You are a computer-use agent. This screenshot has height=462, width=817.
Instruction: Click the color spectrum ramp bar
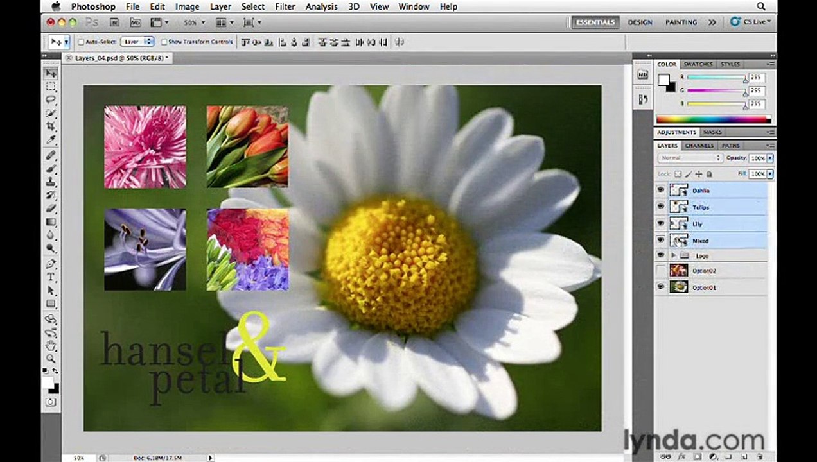(x=712, y=119)
